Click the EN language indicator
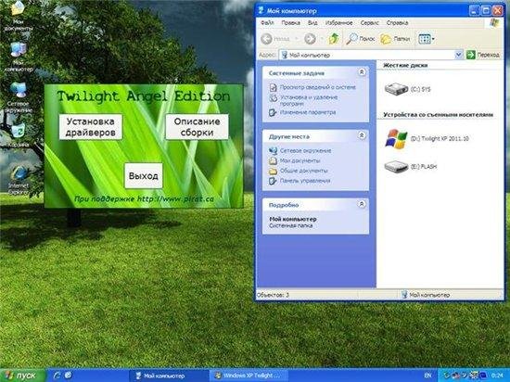 (427, 376)
